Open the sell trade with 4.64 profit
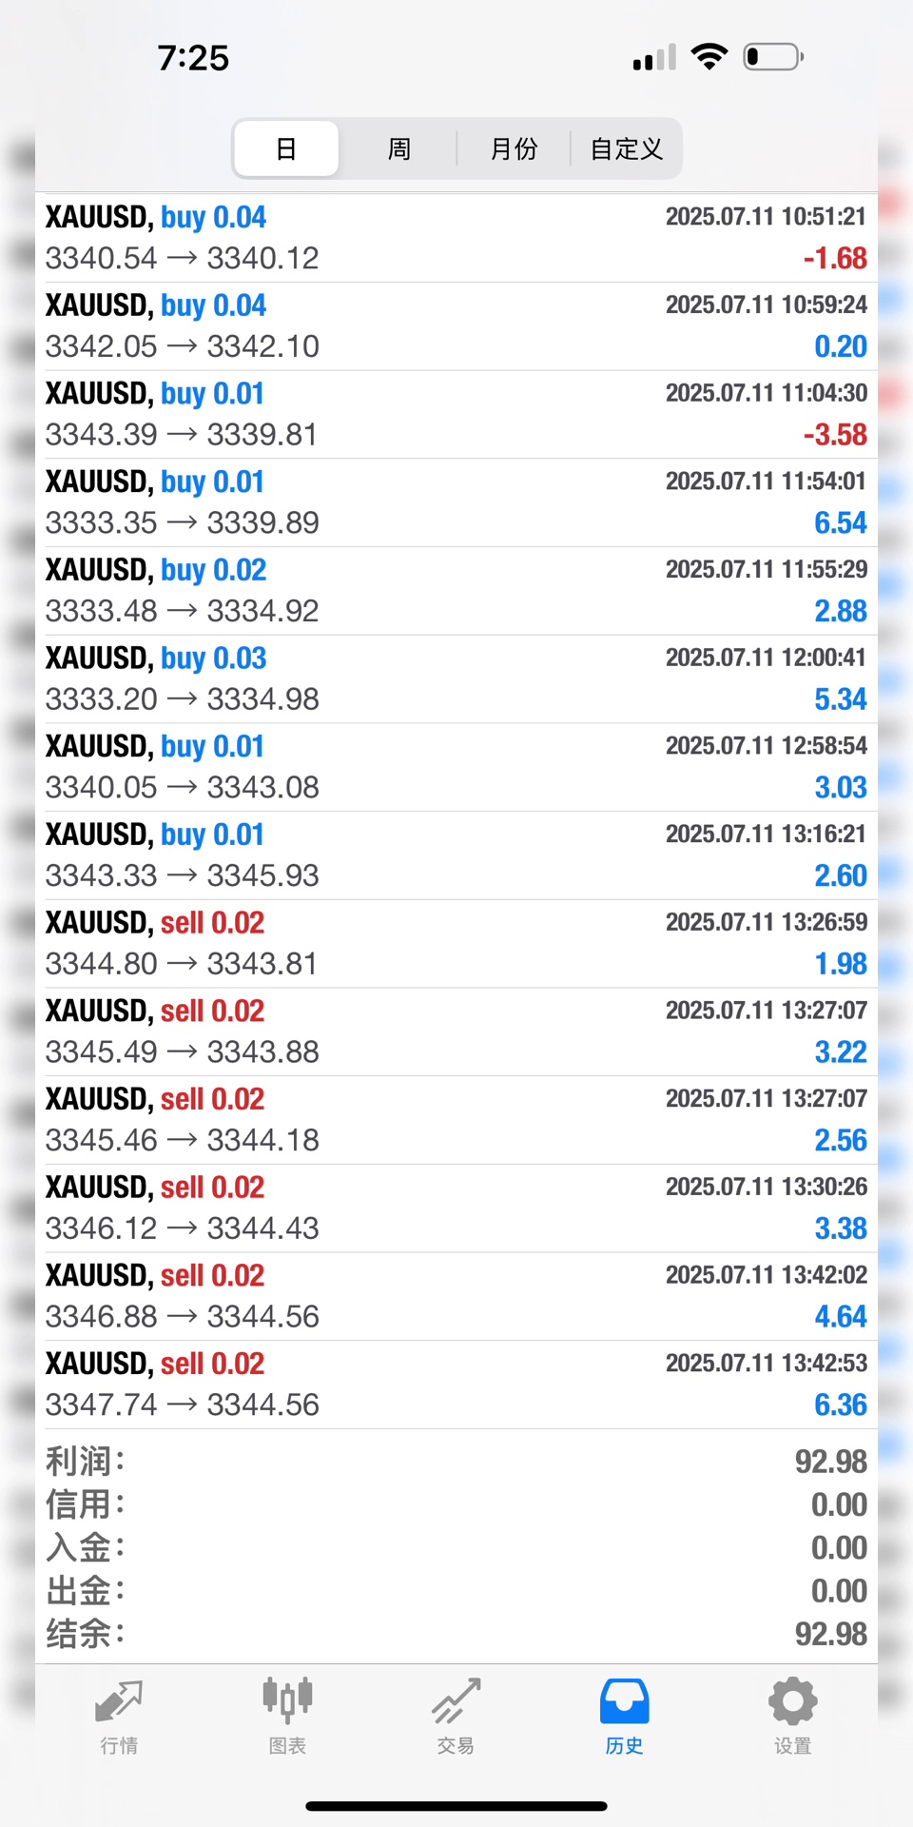Screen dimensions: 913x1827 pos(456,1296)
